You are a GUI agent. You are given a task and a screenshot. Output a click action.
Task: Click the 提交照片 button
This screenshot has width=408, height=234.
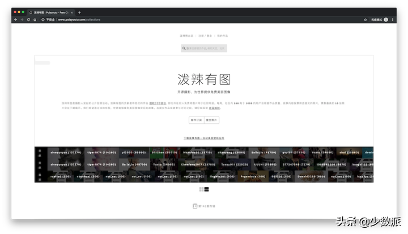(211, 120)
